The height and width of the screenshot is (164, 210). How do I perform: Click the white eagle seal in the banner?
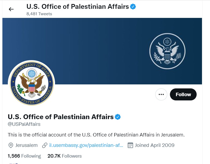coord(168,51)
